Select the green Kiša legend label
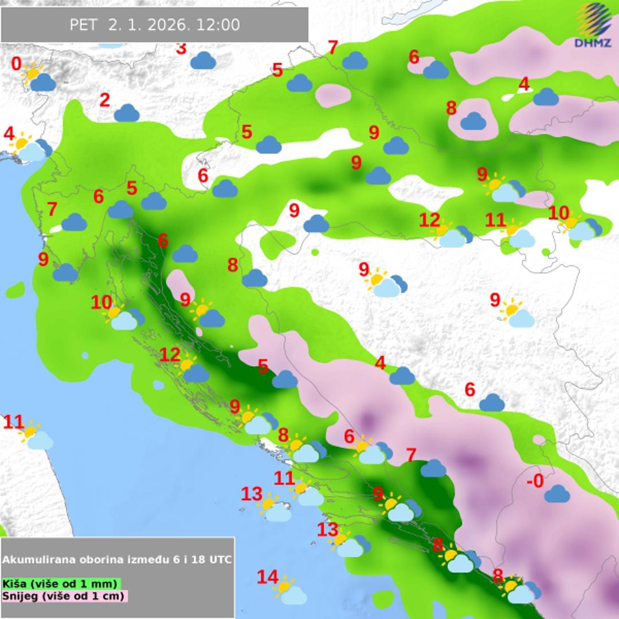The image size is (619, 619). 60,583
